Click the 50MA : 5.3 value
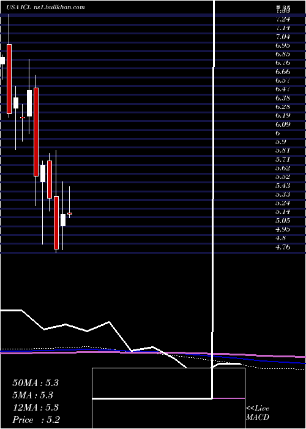 (35, 383)
